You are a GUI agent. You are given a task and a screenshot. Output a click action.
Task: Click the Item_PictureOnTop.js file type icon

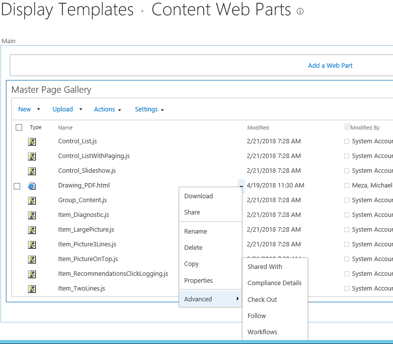pyautogui.click(x=32, y=259)
